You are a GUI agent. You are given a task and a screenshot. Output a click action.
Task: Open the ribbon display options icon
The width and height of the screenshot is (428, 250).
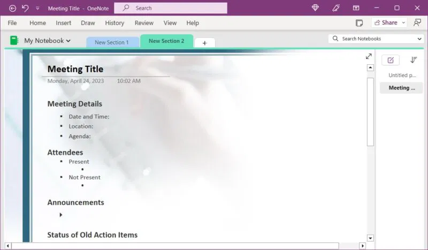point(356,8)
